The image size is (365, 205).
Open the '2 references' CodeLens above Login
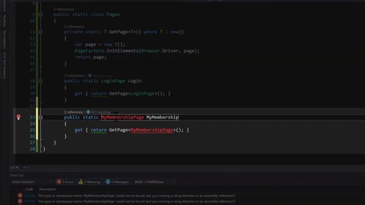75,76
